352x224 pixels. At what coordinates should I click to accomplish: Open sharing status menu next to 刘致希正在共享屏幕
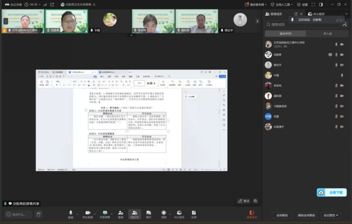94,5
